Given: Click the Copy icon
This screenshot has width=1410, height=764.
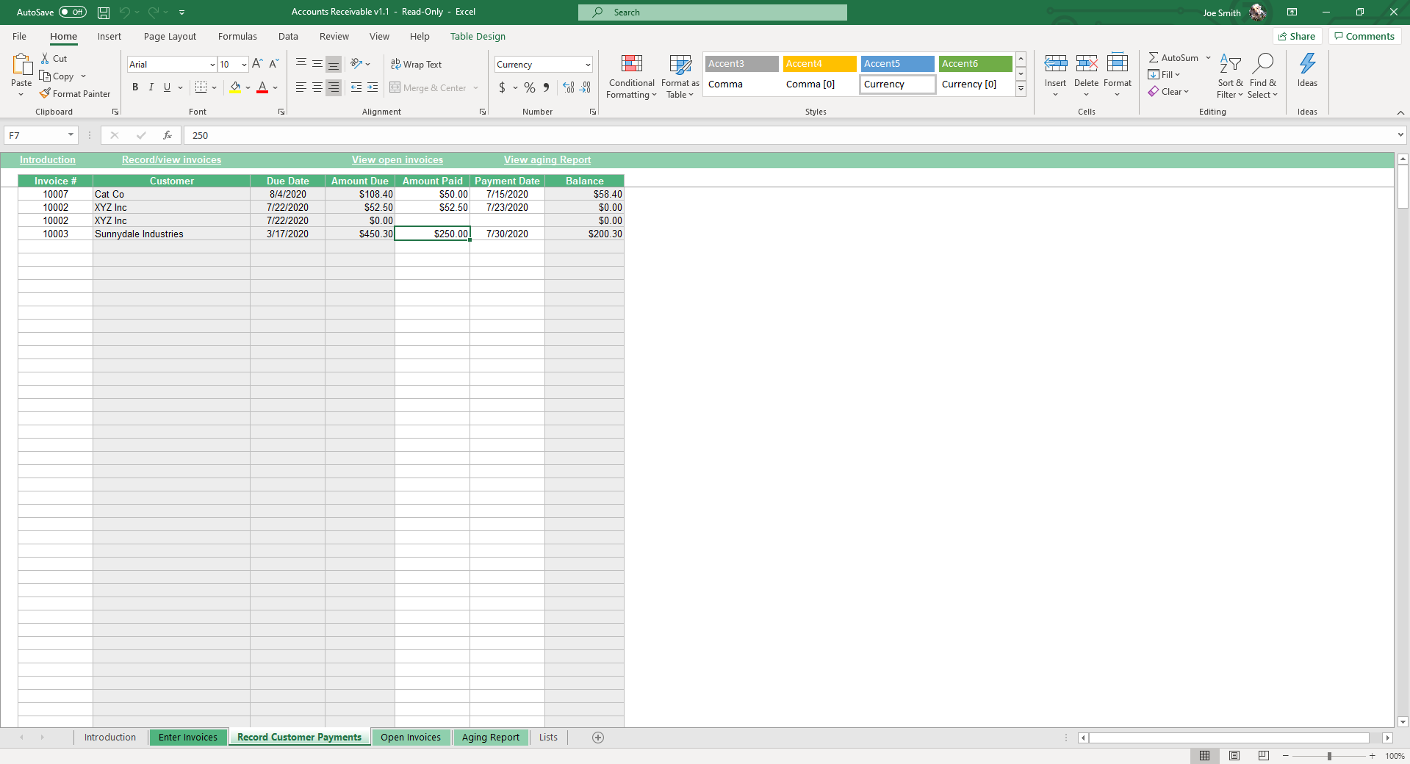Looking at the screenshot, I should point(45,76).
